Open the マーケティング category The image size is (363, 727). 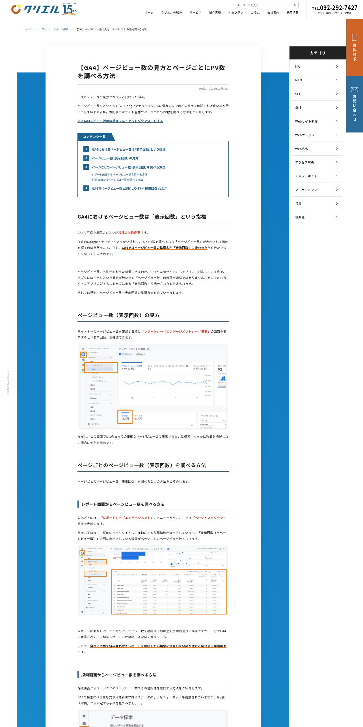317,190
